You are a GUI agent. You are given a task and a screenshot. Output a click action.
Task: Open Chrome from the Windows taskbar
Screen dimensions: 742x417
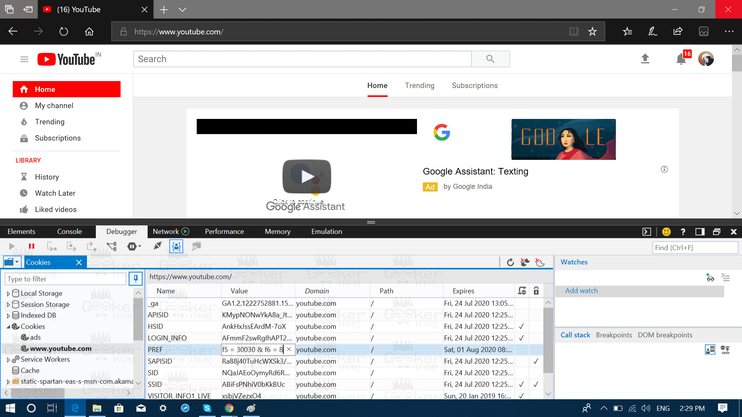[229, 408]
